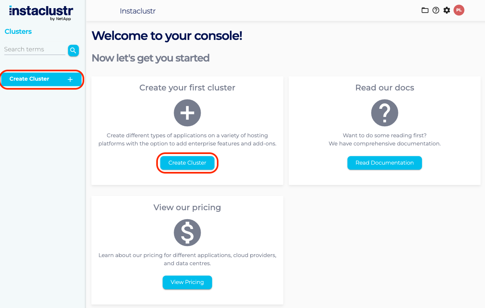The height and width of the screenshot is (308, 485).
Task: Click the View Pricing button
Action: pyautogui.click(x=187, y=282)
